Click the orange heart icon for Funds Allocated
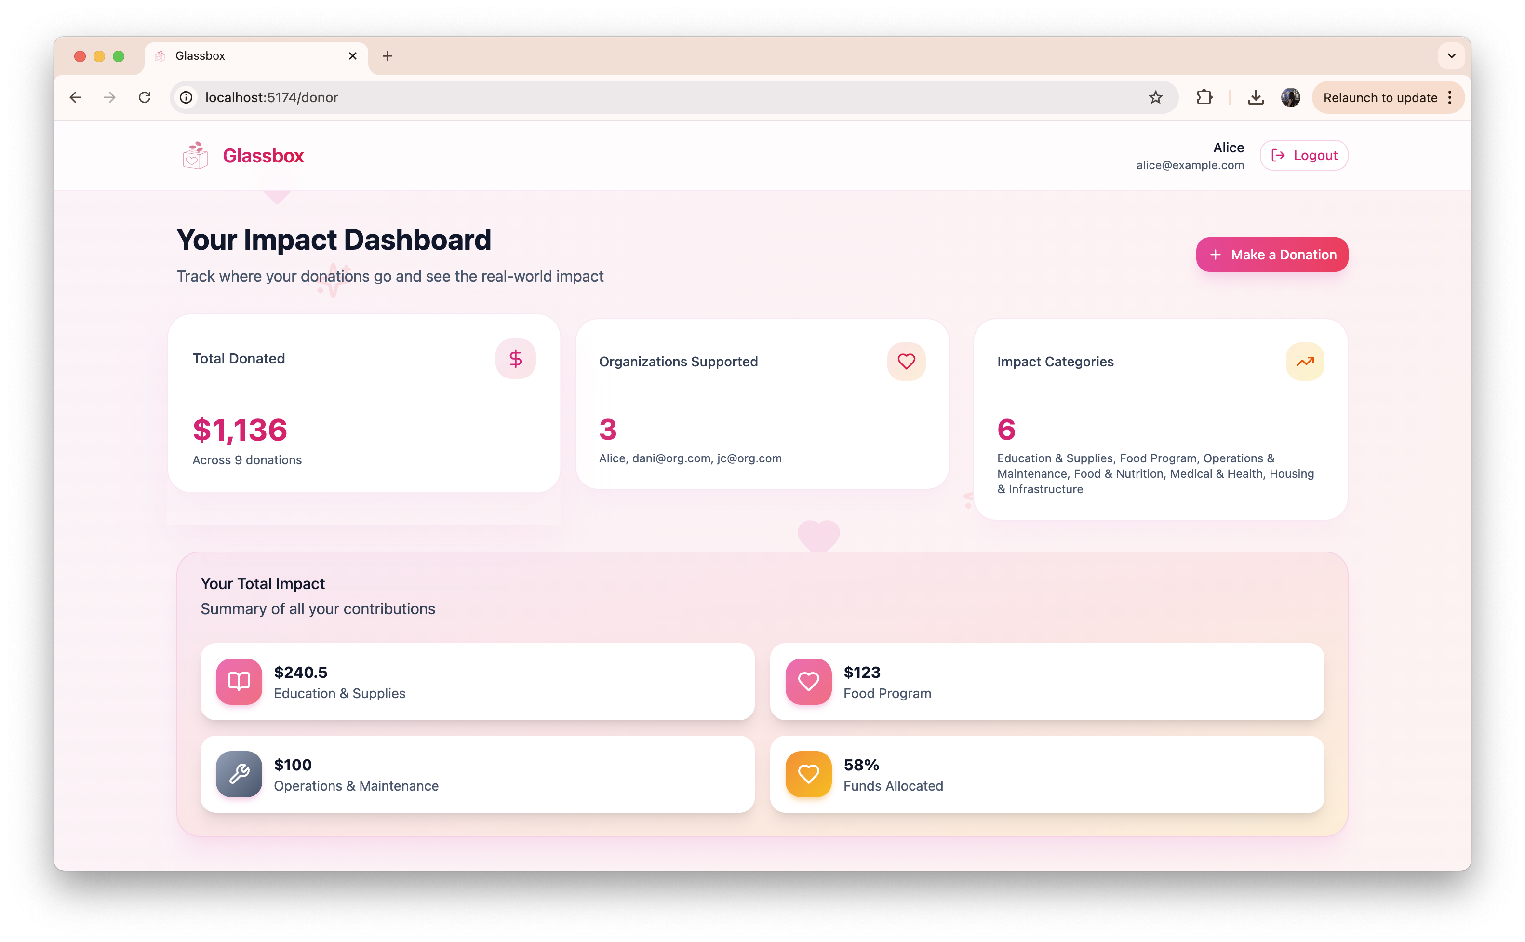The height and width of the screenshot is (942, 1525). [x=808, y=774]
